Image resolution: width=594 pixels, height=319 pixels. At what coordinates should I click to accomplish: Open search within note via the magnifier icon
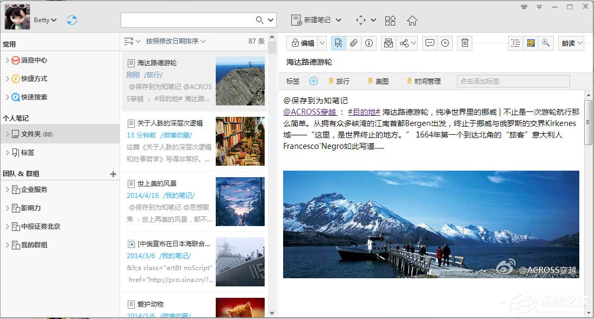tap(546, 43)
